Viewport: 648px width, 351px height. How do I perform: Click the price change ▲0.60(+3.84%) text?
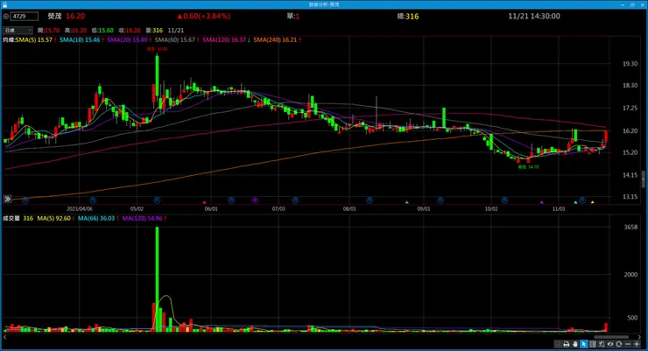(x=204, y=16)
